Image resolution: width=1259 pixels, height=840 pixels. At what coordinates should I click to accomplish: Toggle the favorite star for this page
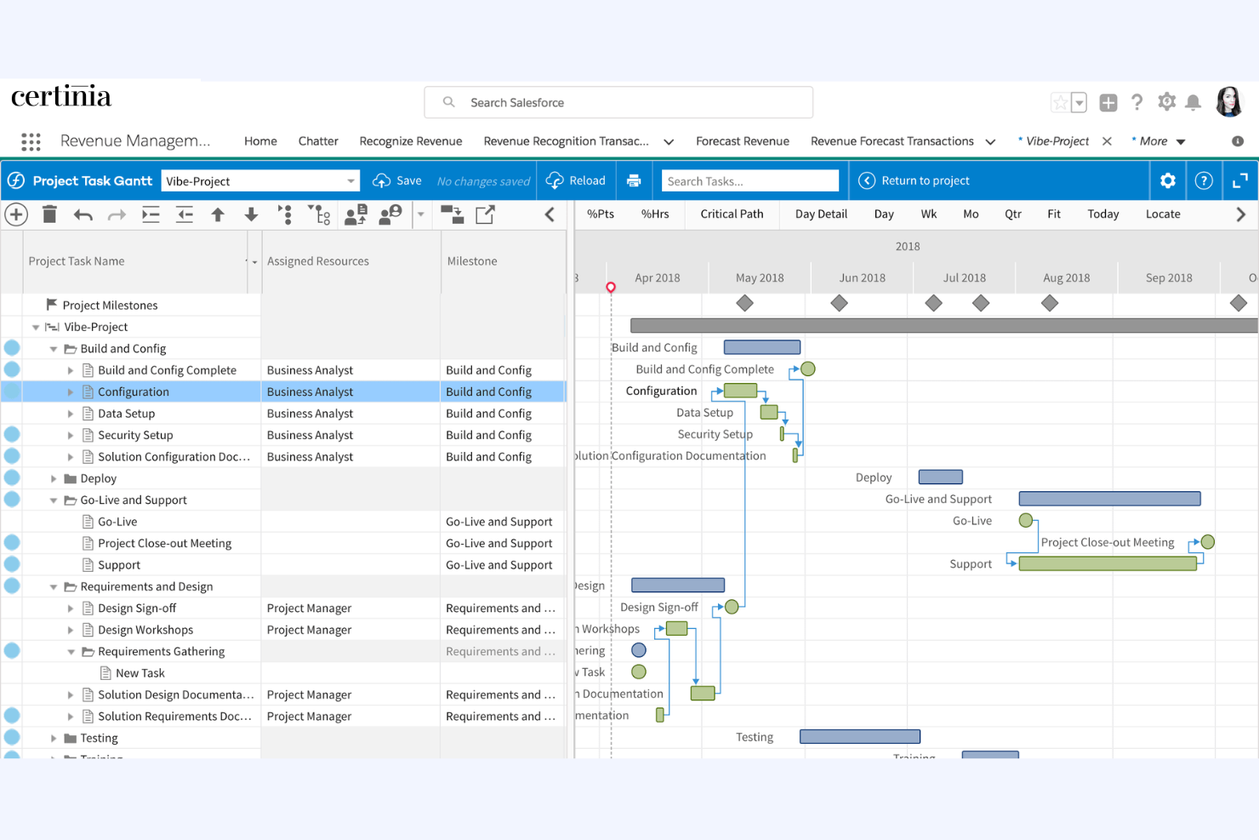click(x=1061, y=101)
